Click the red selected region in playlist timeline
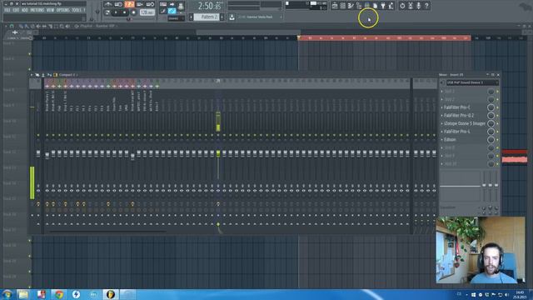This screenshot has height=300, width=533. pos(385,38)
